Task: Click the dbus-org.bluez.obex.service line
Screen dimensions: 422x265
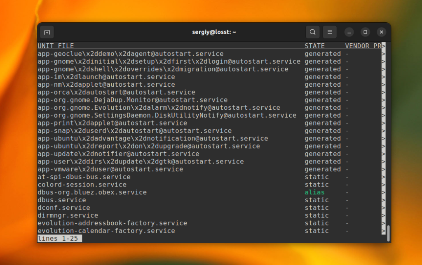Action: [92, 192]
